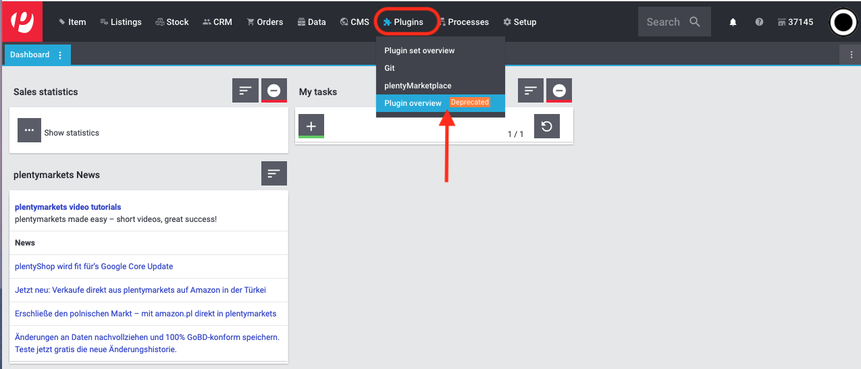Click the search magnifier icon
The height and width of the screenshot is (369, 861).
[695, 22]
